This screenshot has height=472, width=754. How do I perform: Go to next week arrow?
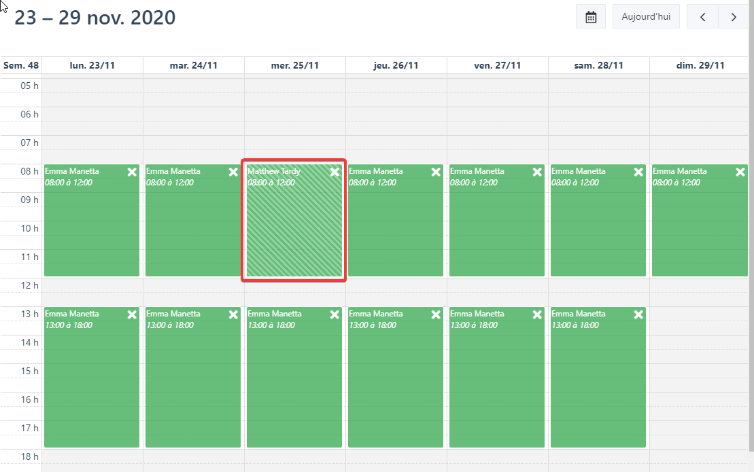tap(734, 17)
